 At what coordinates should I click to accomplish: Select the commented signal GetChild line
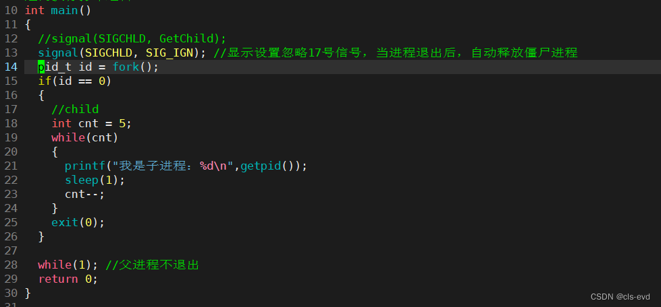pyautogui.click(x=132, y=38)
